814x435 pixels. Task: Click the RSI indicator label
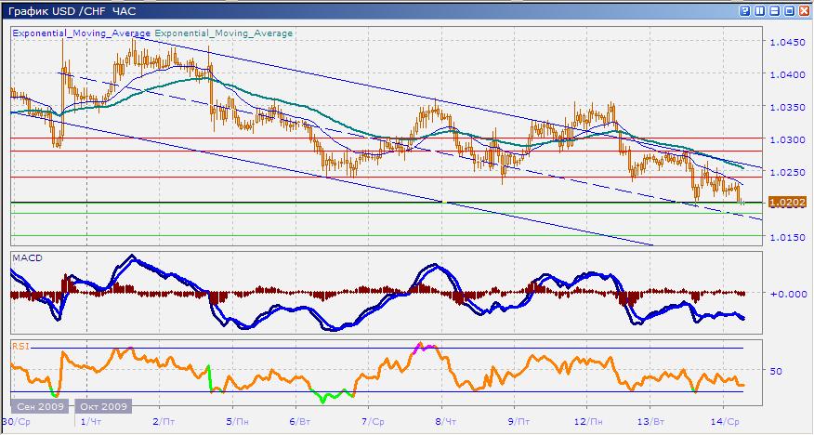pyautogui.click(x=20, y=345)
